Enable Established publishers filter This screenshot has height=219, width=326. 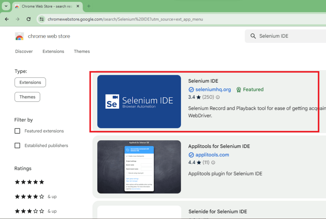click(x=18, y=145)
